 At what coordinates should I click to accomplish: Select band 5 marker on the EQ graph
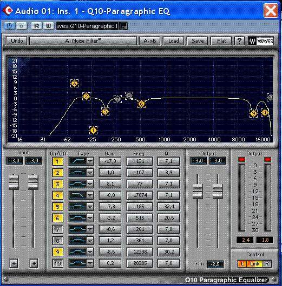pyautogui.click(x=105, y=111)
